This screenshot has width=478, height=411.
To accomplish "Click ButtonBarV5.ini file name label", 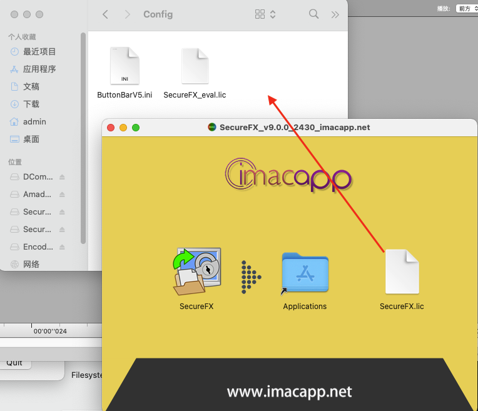I will pyautogui.click(x=125, y=95).
